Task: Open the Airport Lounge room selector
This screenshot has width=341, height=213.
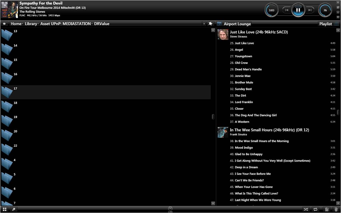Action: pos(237,24)
